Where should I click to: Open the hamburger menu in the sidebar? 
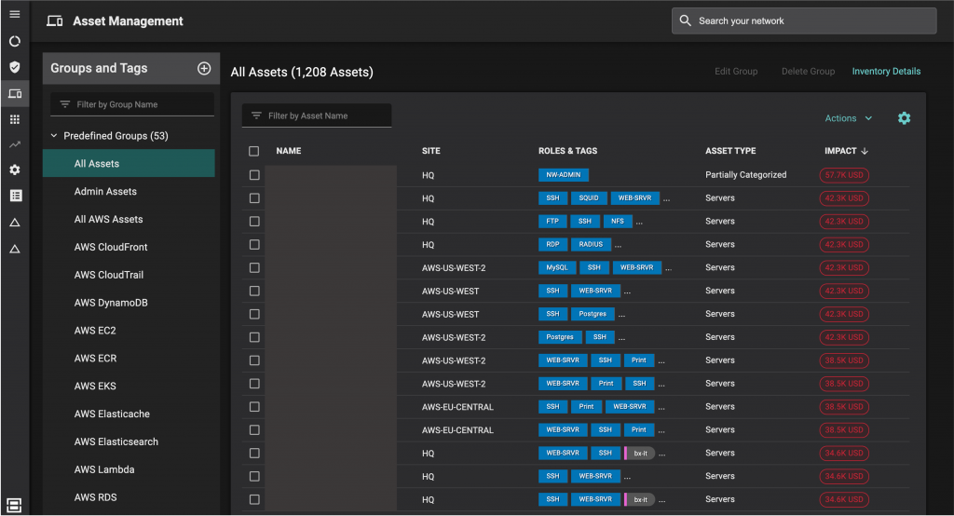click(x=14, y=14)
